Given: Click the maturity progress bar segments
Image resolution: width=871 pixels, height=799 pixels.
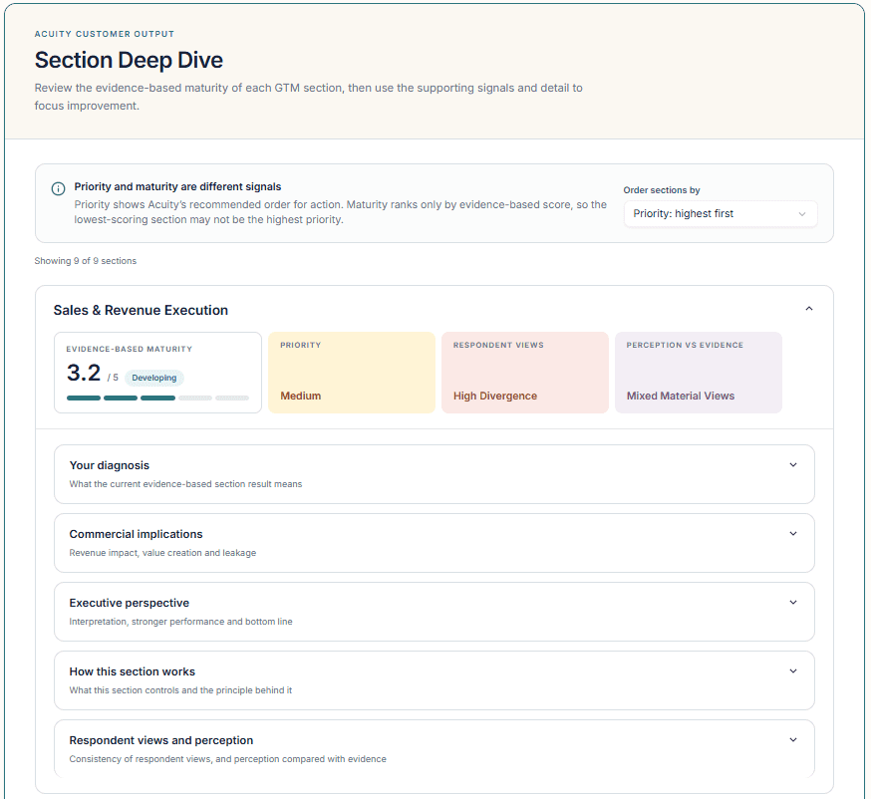Looking at the screenshot, I should 157,398.
